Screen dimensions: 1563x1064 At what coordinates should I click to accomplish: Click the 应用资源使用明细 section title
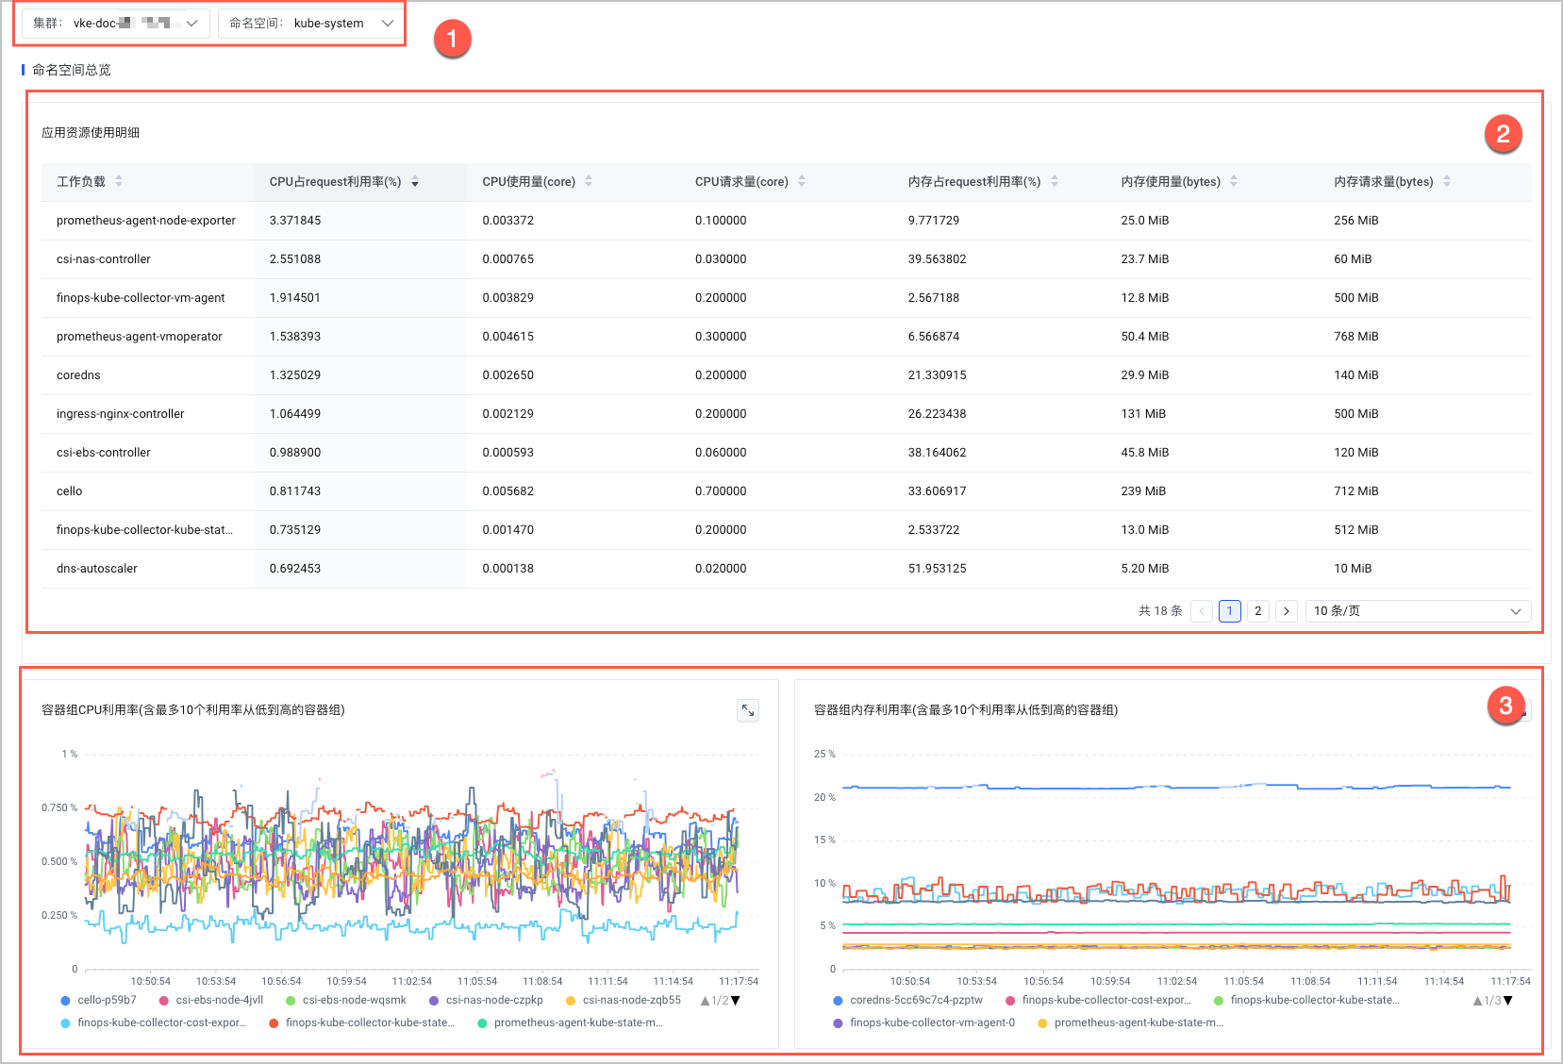(91, 133)
